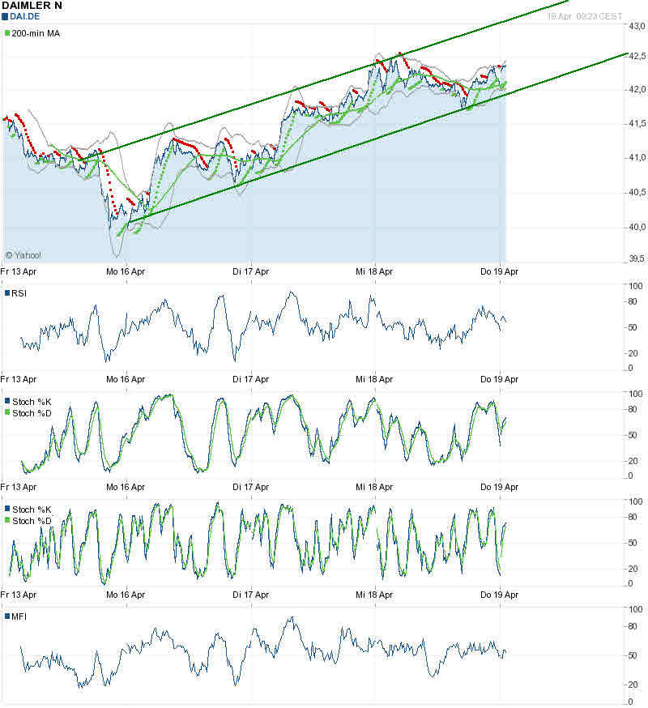Click the 200-min MA legend label
The image size is (648, 708).
tap(36, 33)
